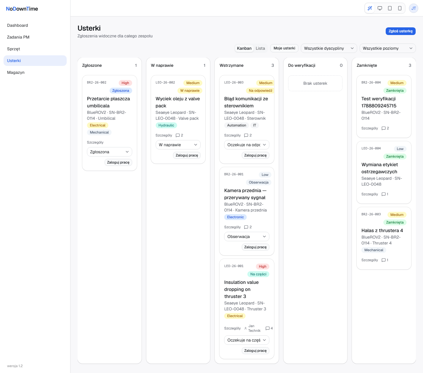Click Zaloguj pracę on card BR2-26-002
This screenshot has height=373, width=423.
click(118, 162)
